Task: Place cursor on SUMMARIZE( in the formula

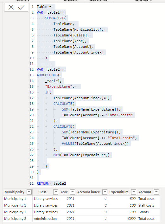Action: click(55, 18)
